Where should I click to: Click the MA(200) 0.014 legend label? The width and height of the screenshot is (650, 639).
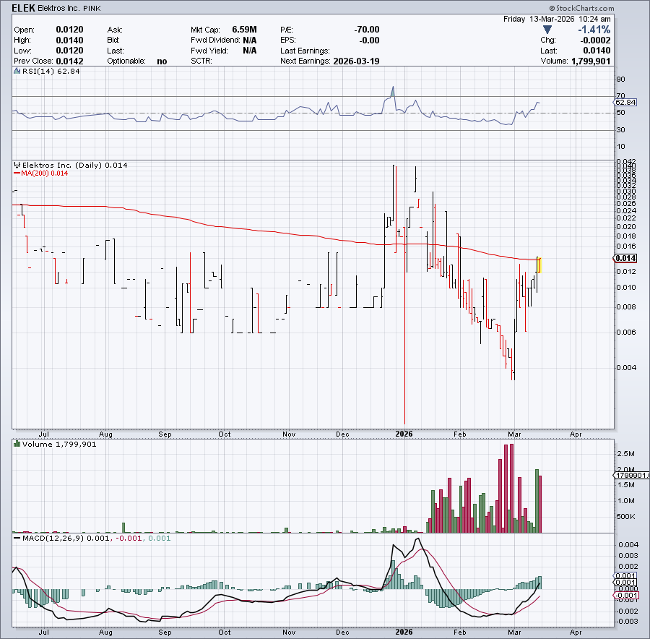click(44, 173)
